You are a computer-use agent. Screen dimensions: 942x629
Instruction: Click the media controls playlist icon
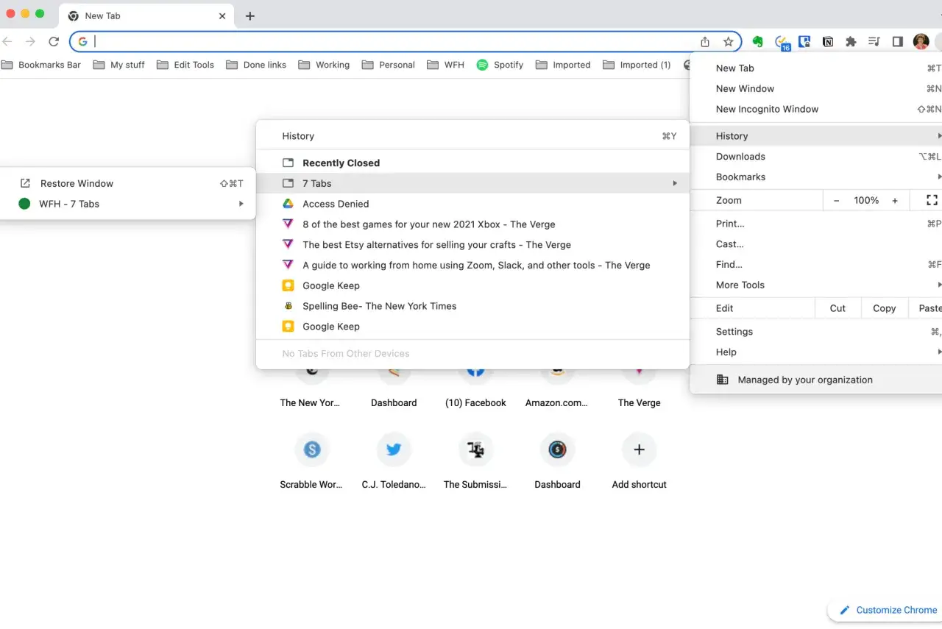click(874, 42)
